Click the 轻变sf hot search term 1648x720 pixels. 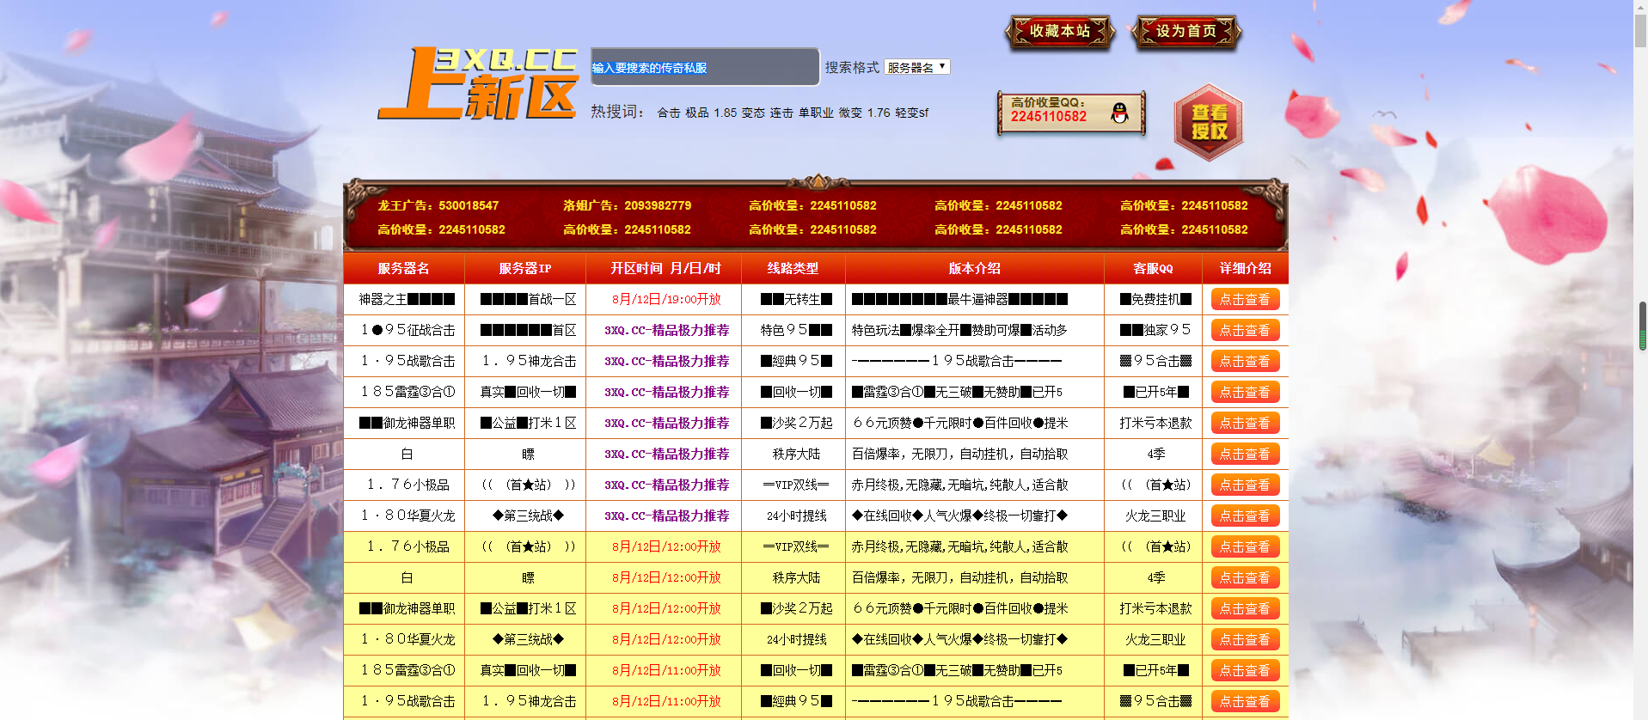pos(911,113)
